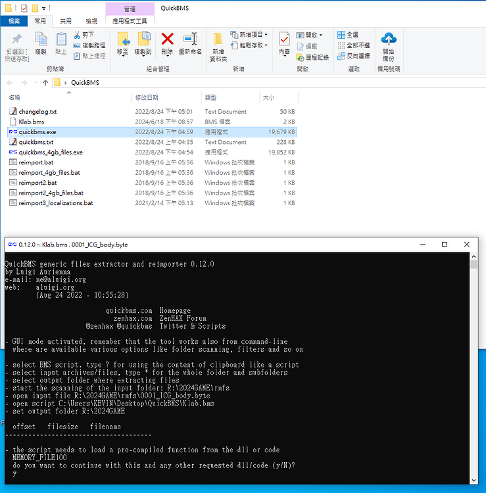Select the quickbms.txt file

click(152, 142)
